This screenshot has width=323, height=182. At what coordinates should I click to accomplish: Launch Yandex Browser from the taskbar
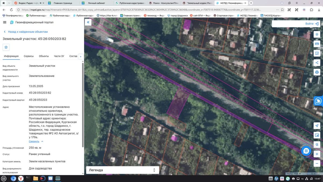point(21,178)
